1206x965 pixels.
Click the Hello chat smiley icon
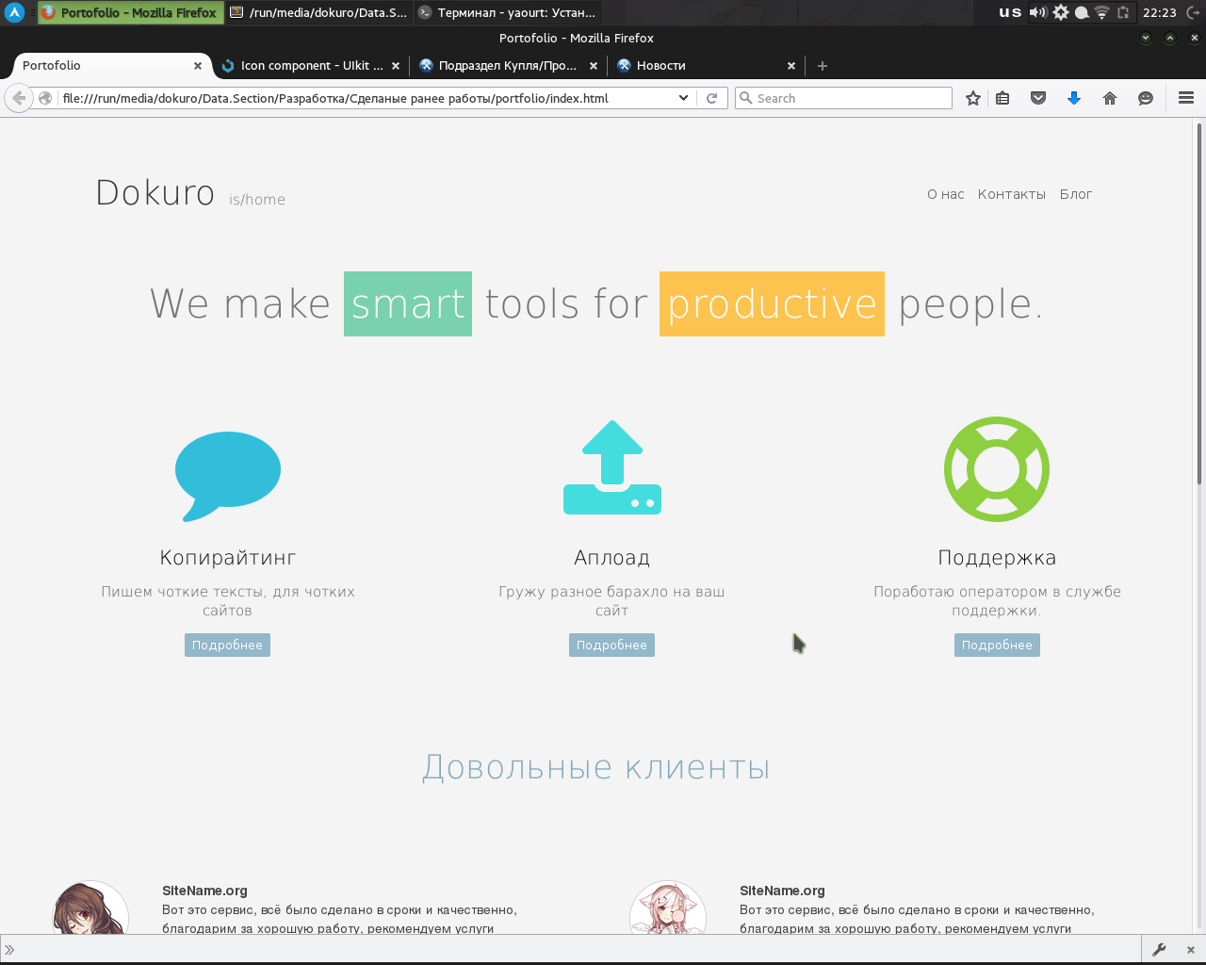[1146, 98]
